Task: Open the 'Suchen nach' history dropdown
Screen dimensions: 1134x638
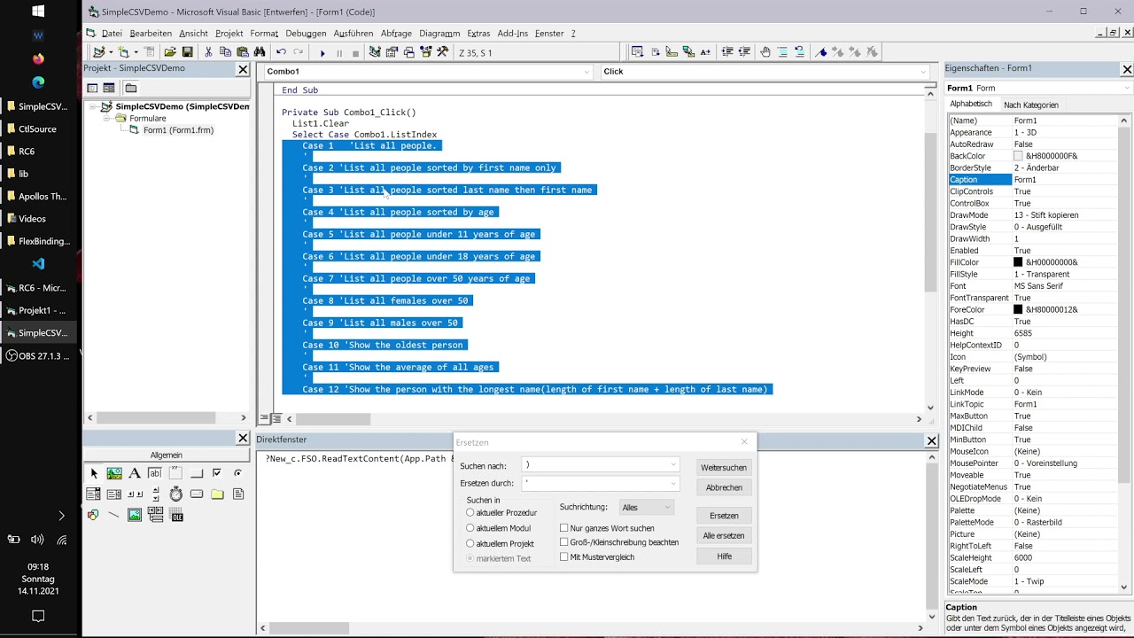Action: click(673, 465)
